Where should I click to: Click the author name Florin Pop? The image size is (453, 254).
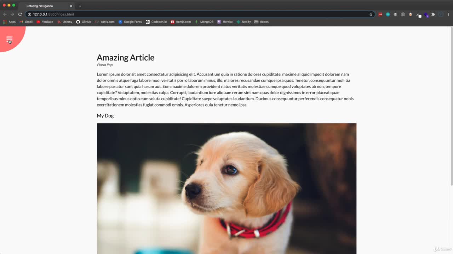click(x=105, y=65)
